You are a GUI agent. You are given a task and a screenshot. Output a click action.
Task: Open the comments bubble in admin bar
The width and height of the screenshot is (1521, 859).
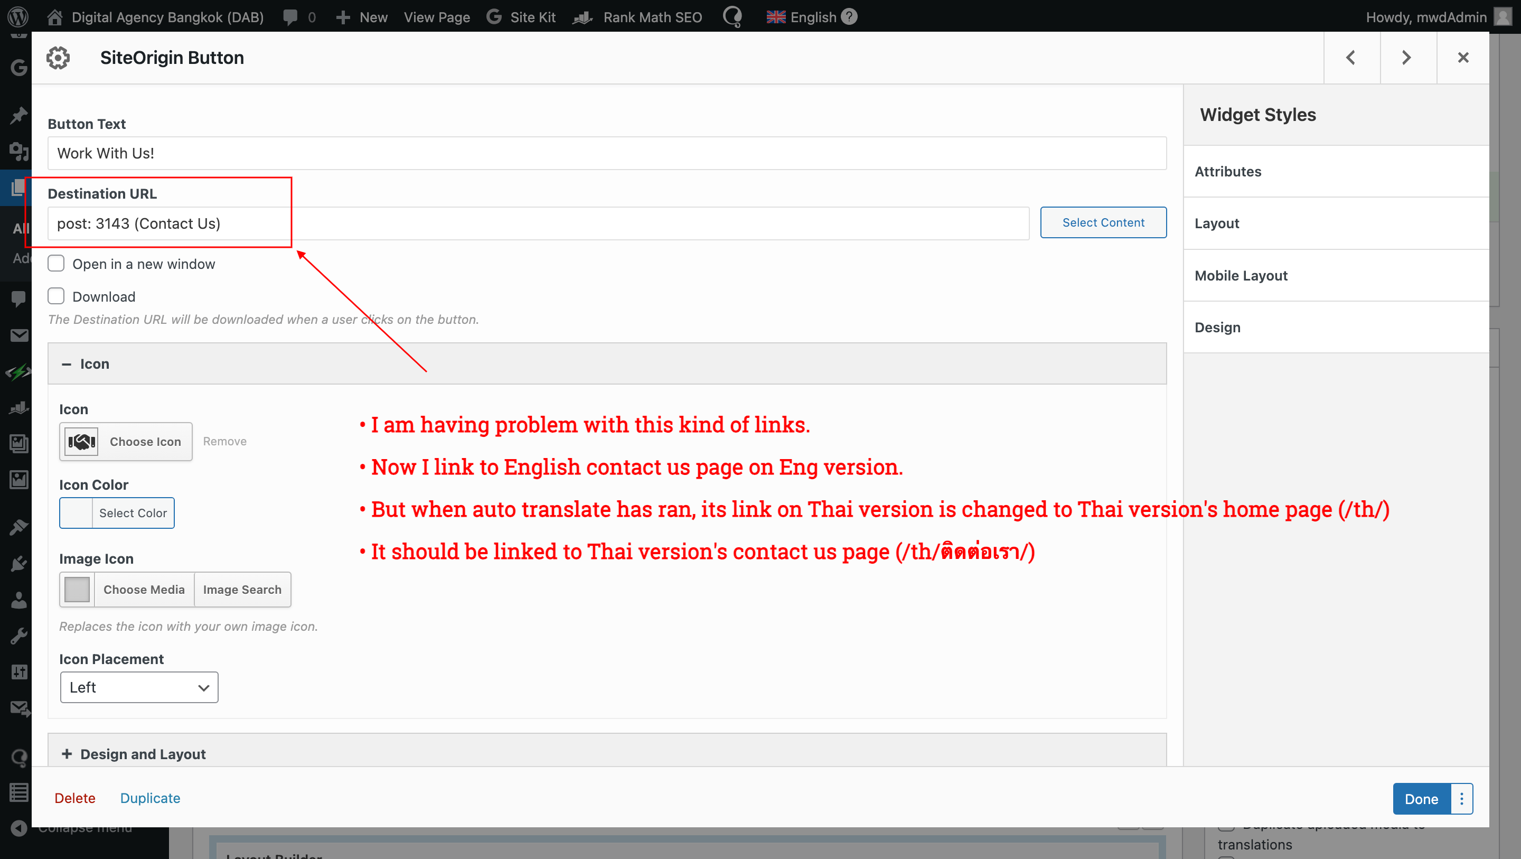point(290,17)
